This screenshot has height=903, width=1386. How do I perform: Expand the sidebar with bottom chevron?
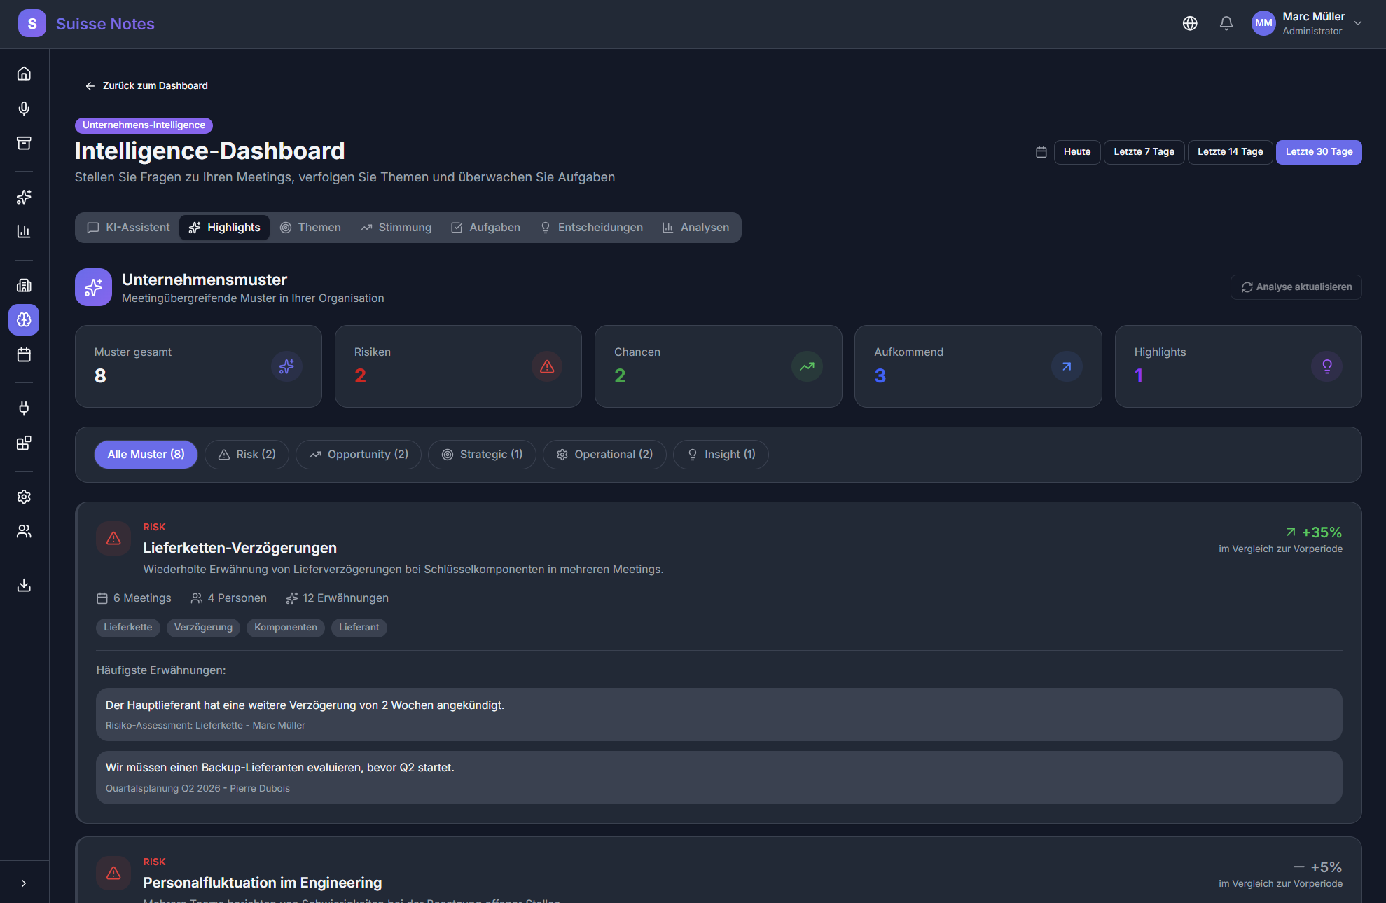pyautogui.click(x=24, y=883)
